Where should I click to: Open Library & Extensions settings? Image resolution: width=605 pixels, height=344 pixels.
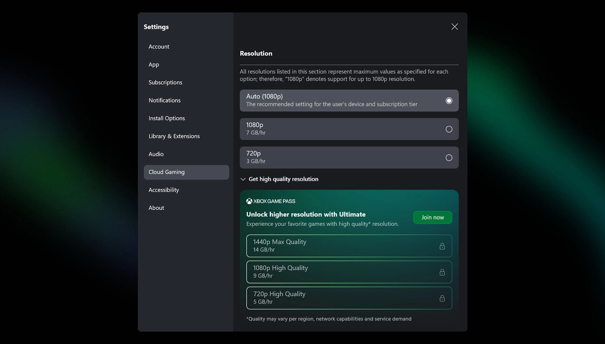pos(174,136)
